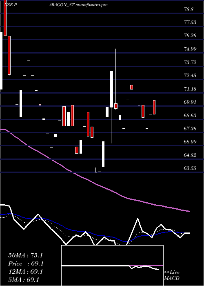Click the last red candle on the right
Screen dimensions: 204x286
pyautogui.click(x=154, y=107)
